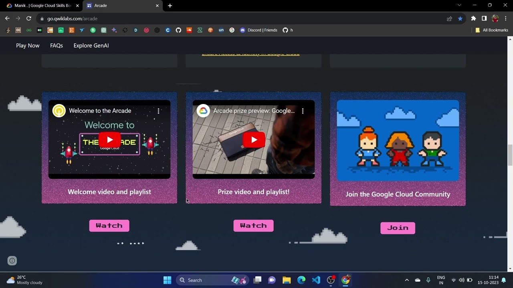This screenshot has height=288, width=513.
Task: Open the Etsy 'E' bookmark icon
Action: tap(72, 30)
